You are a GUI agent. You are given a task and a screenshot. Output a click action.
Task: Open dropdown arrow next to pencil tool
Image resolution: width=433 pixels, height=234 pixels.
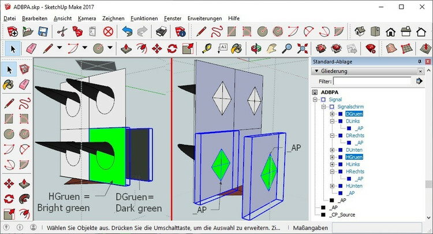pyautogui.click(x=59, y=48)
